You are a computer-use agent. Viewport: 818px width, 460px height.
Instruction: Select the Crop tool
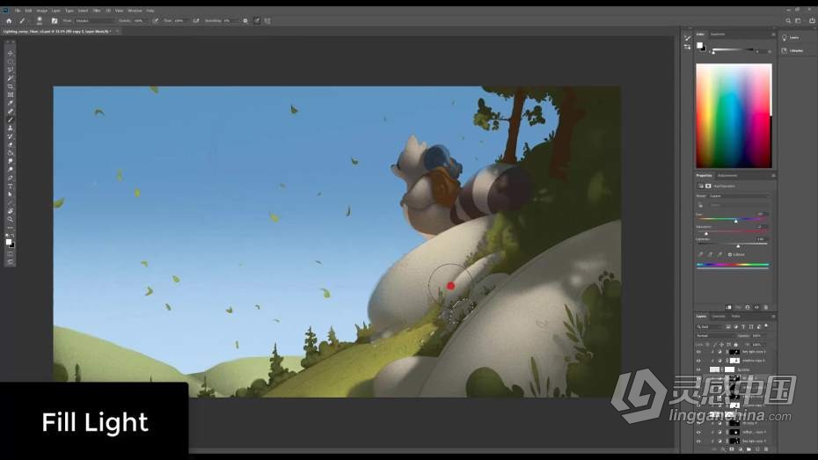click(11, 86)
